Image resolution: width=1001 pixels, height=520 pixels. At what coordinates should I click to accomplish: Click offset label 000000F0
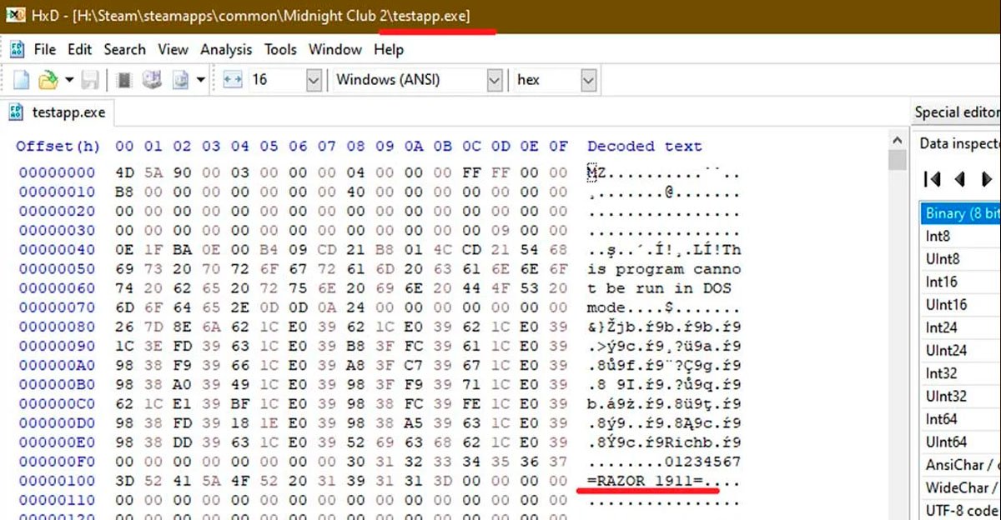(x=58, y=461)
